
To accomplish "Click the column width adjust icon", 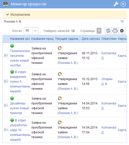I will [115, 31].
